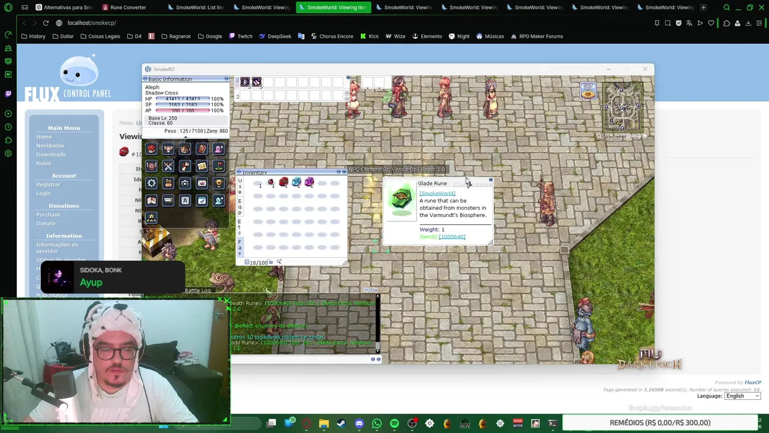
Task: Close the Glade Rune item tooltip
Action: [491, 180]
